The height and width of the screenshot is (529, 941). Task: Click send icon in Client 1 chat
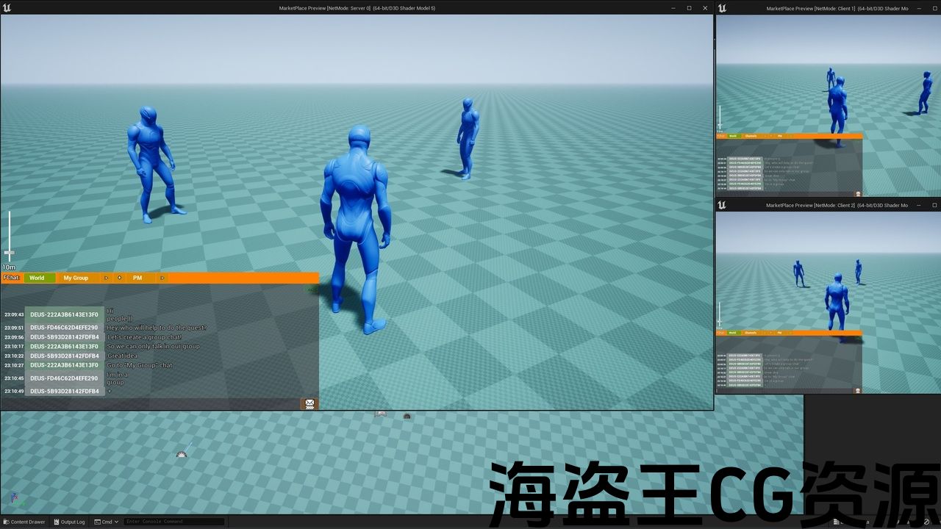pos(857,193)
